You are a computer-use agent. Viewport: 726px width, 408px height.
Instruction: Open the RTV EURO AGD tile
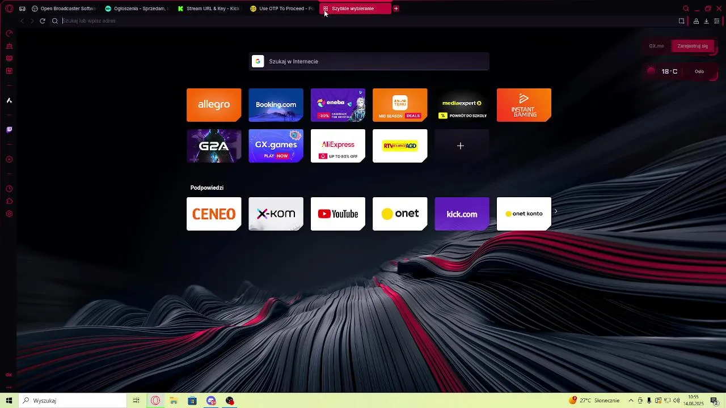(400, 146)
